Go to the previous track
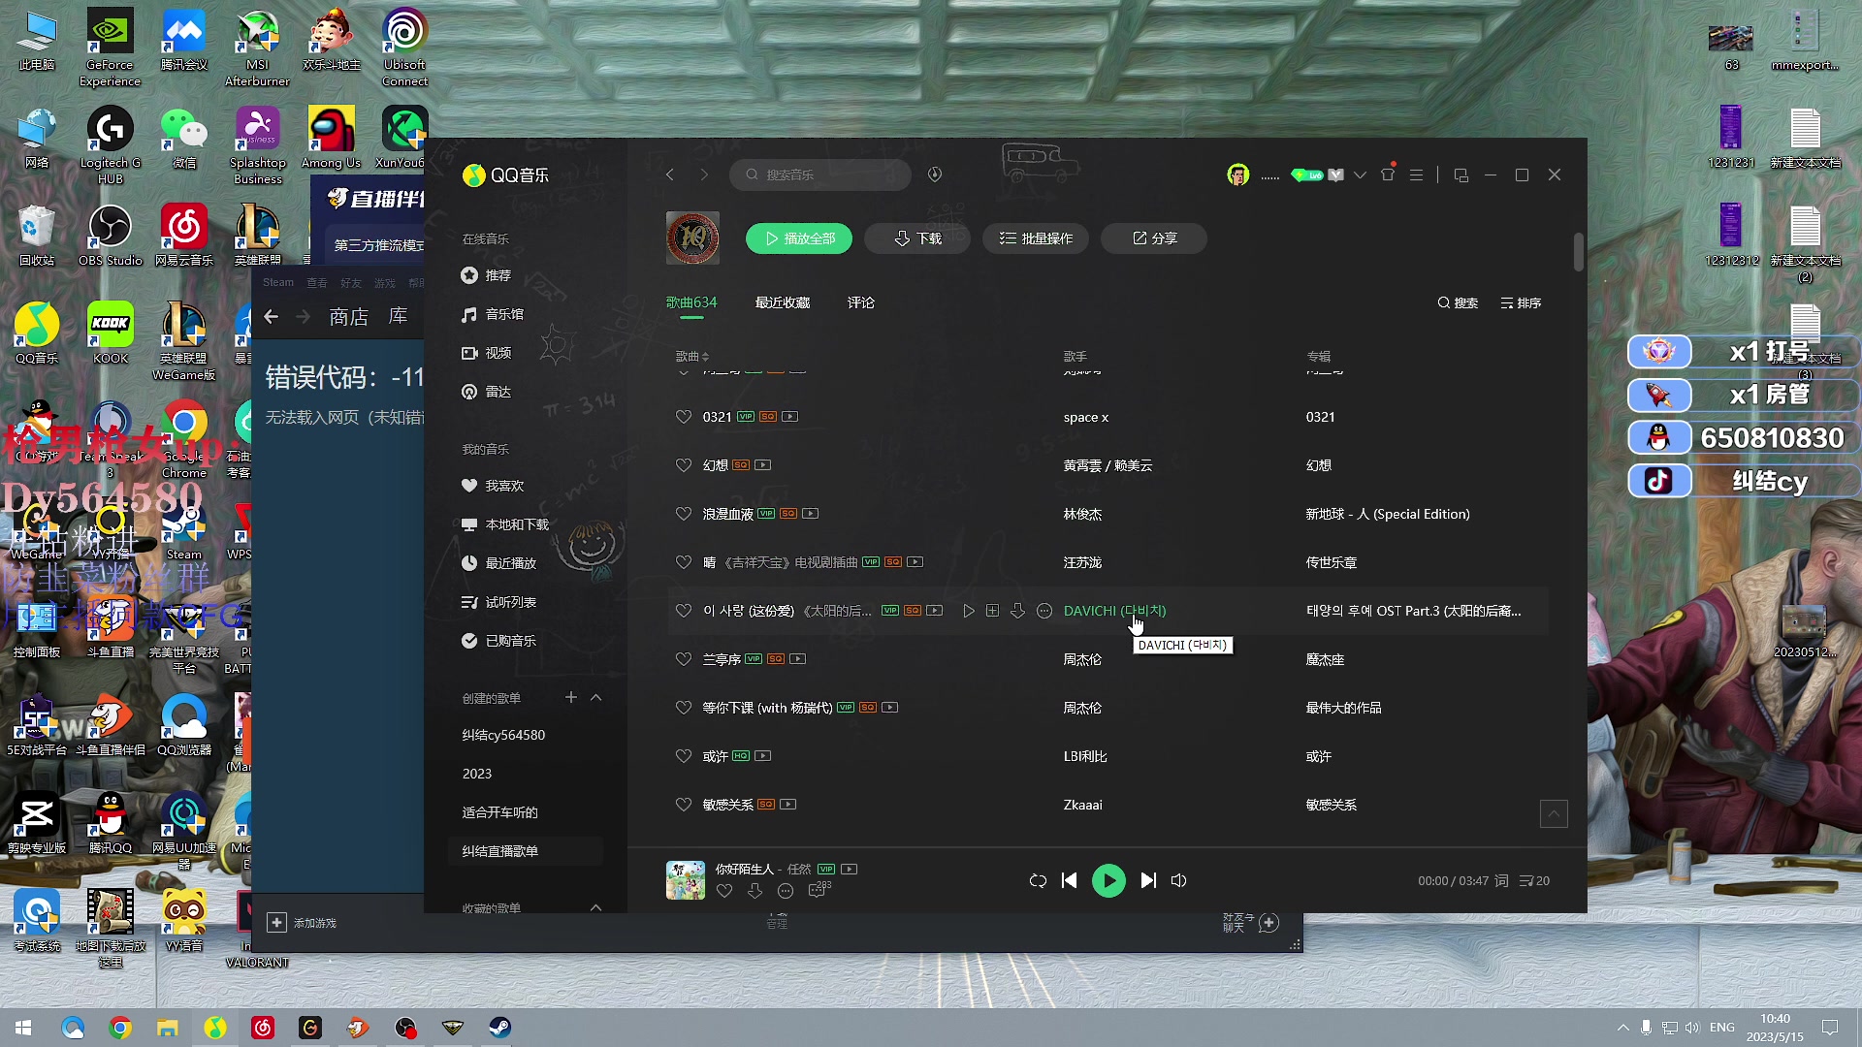The width and height of the screenshot is (1862, 1047). (x=1069, y=880)
